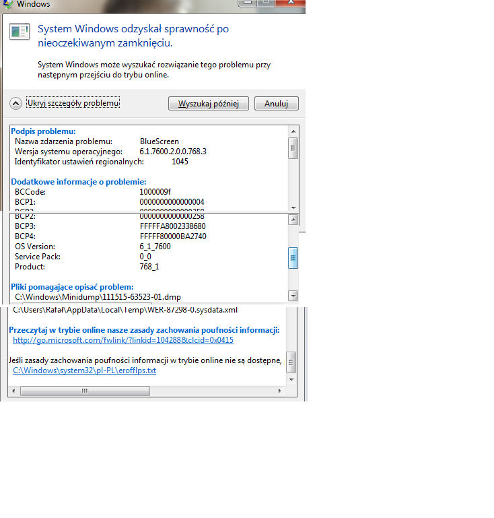Click the 'Service Pack:' label
The height and width of the screenshot is (518, 494).
38,257
